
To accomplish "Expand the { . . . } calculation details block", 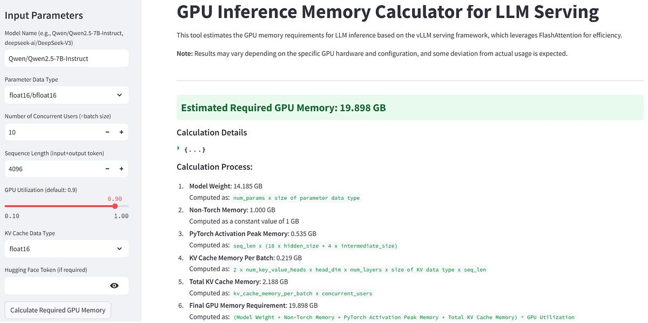I will [x=194, y=149].
